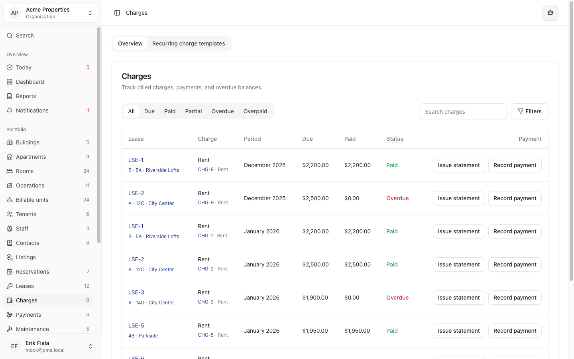Issue statement for the LSE-3 charge
This screenshot has width=574, height=359.
[458, 298]
